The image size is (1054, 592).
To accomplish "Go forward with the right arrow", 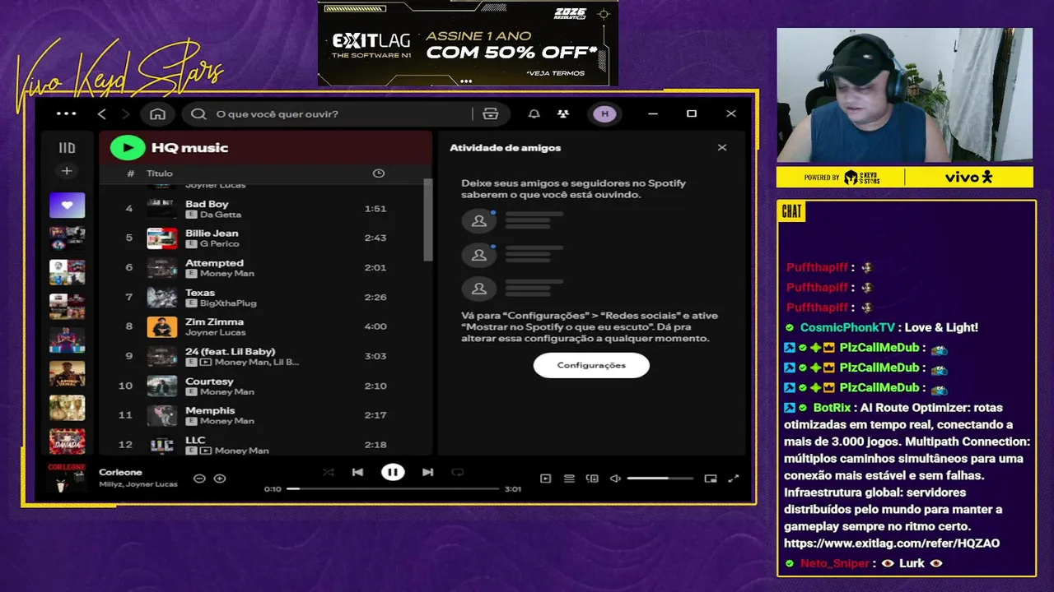I will (126, 113).
